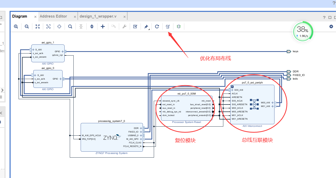Select the axi_gpio_0 block title
Image resolution: width=336 pixels, height=178 pixels.
[48, 68]
